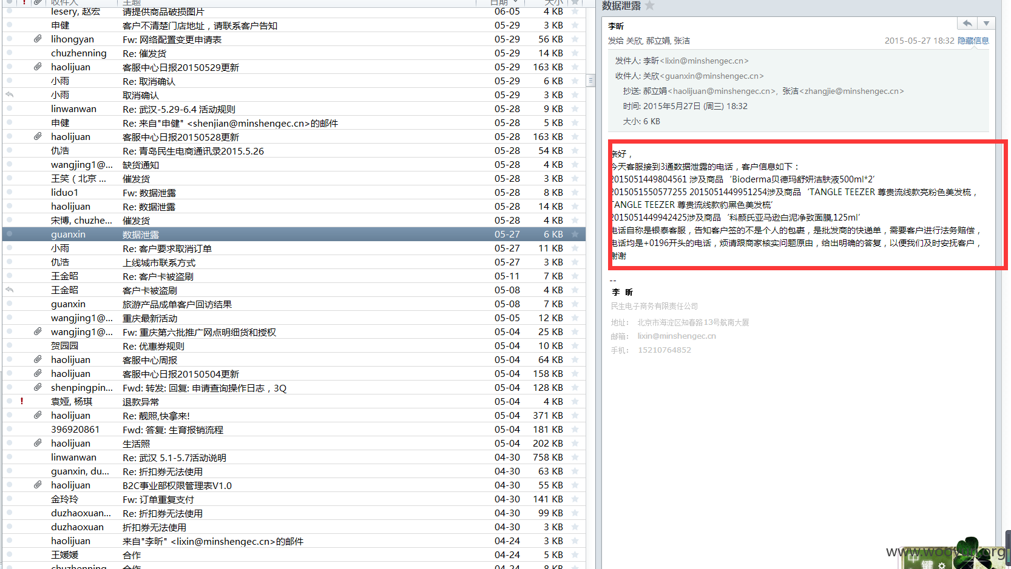Click the paperclip on 客服中心周报
Image resolution: width=1011 pixels, height=569 pixels.
point(38,359)
